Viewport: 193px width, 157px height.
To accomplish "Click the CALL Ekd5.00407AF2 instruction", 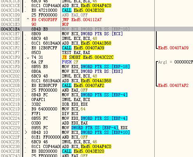I will [83, 85].
